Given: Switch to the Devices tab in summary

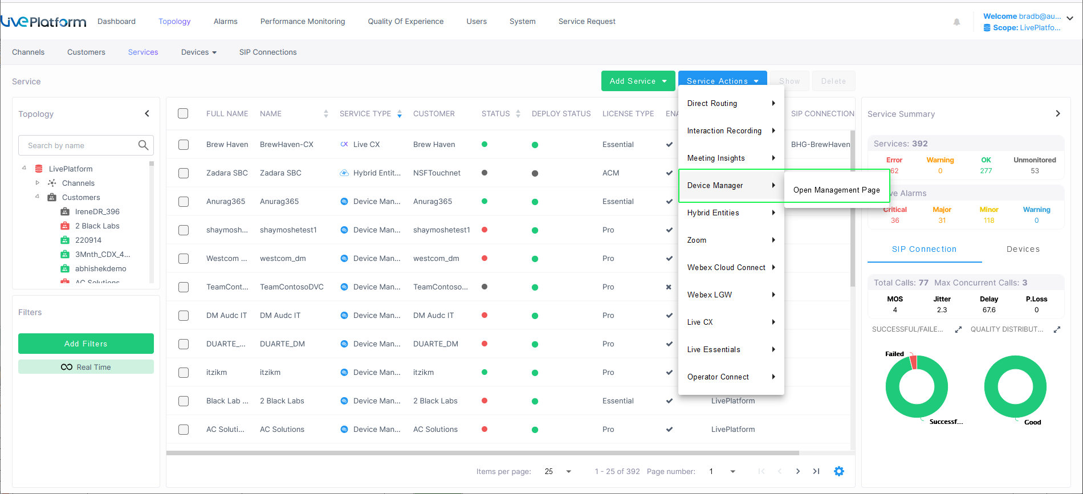Looking at the screenshot, I should (x=1023, y=249).
